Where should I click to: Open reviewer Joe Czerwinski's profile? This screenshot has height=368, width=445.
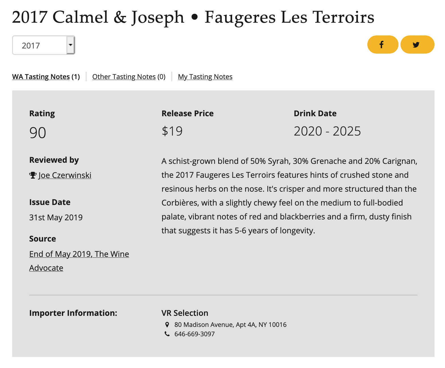(65, 175)
